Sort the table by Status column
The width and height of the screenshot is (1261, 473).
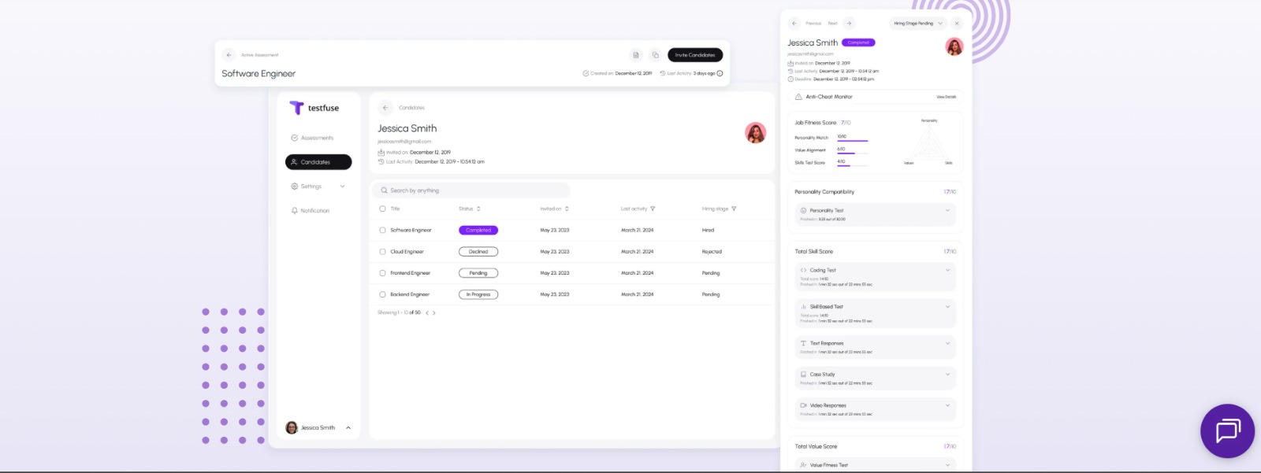(478, 209)
